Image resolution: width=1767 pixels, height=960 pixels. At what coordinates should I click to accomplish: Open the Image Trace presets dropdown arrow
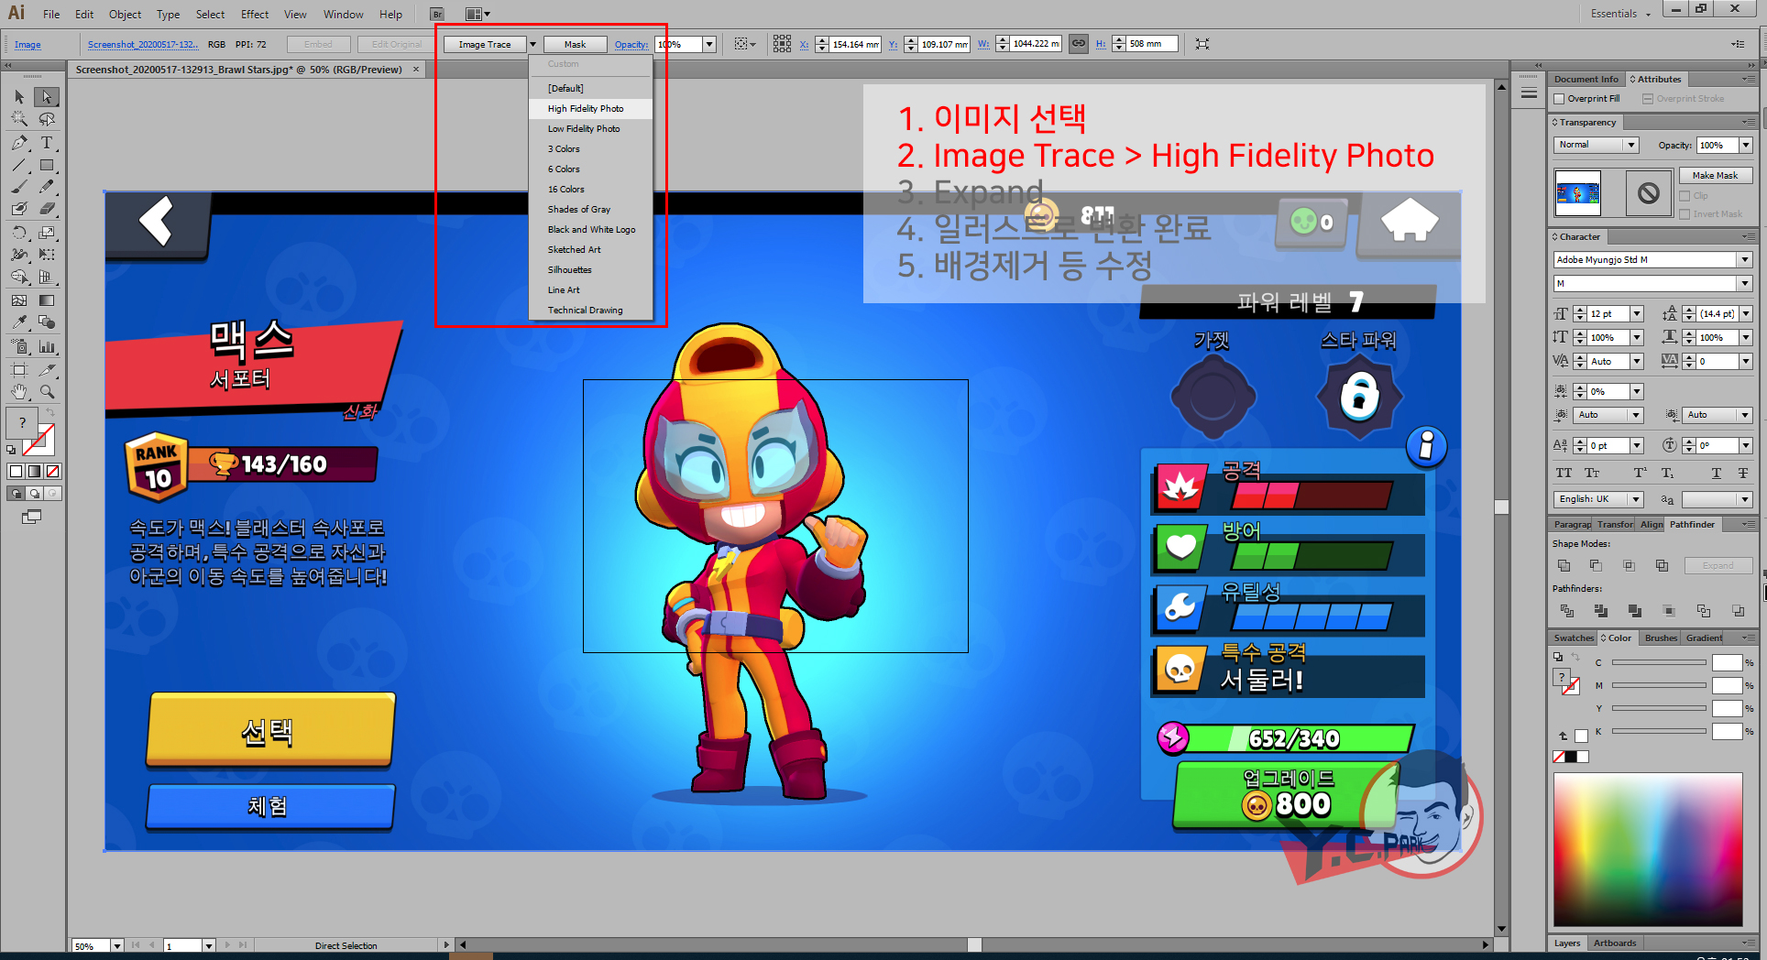(x=532, y=44)
